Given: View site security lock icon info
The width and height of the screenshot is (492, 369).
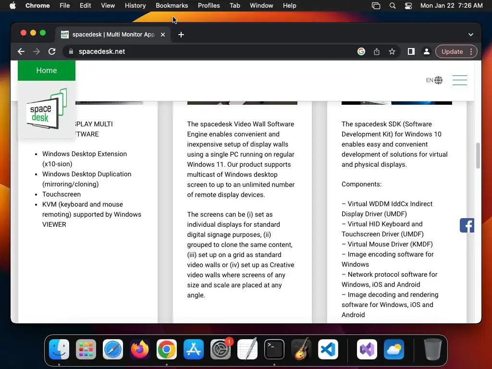Looking at the screenshot, I should 71,51.
